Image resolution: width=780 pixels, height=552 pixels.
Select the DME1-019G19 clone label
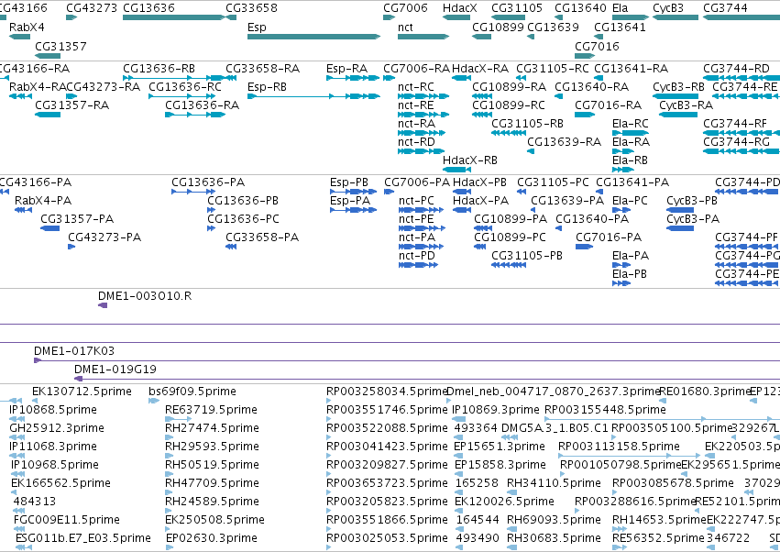coord(115,370)
